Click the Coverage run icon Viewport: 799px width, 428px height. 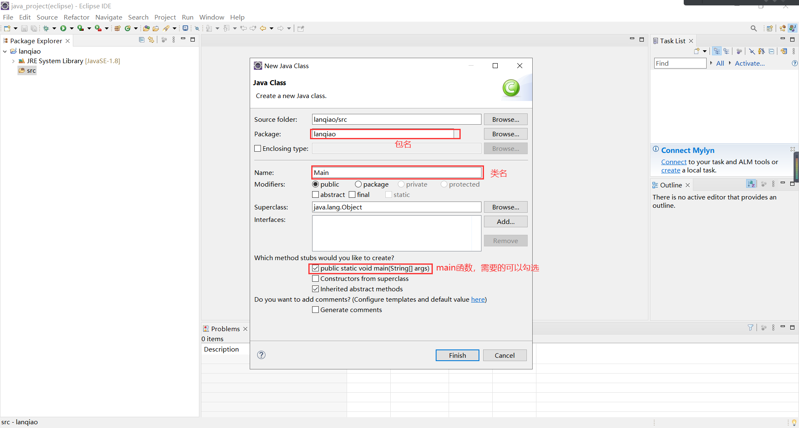[81, 28]
